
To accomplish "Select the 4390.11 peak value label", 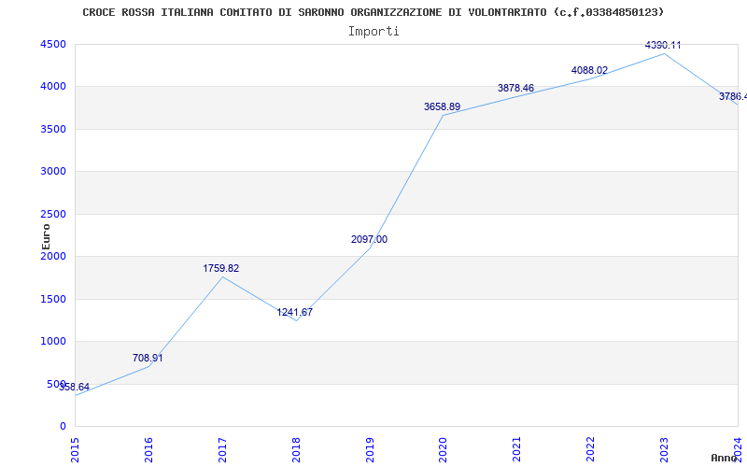I will pyautogui.click(x=663, y=45).
